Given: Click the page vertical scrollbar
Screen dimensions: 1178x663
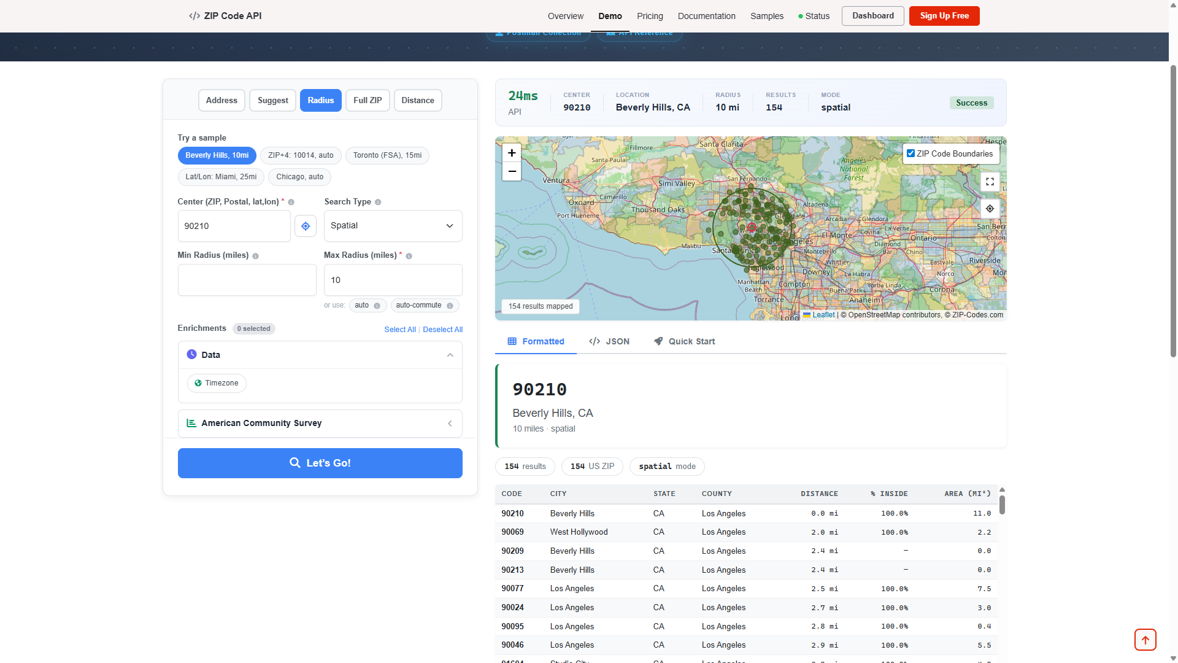Looking at the screenshot, I should [x=1173, y=211].
